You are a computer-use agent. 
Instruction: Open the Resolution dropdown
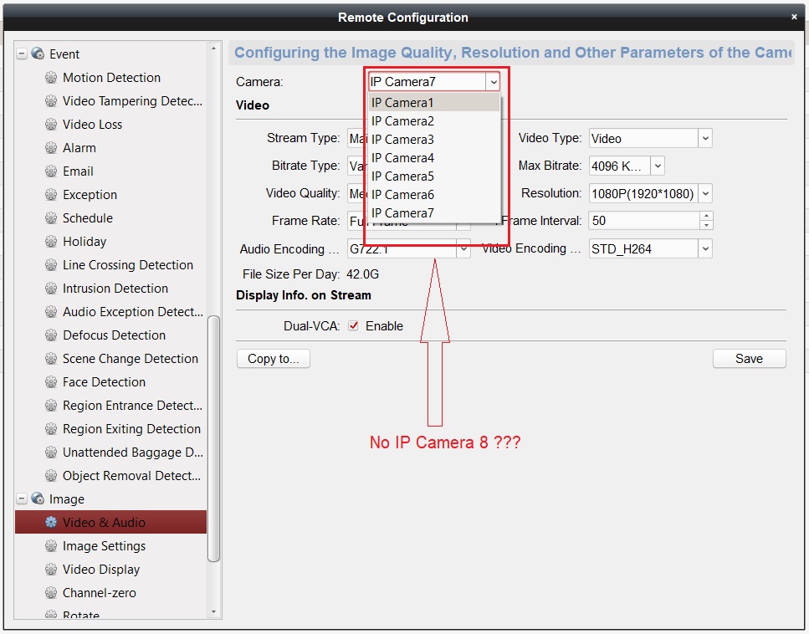point(705,194)
